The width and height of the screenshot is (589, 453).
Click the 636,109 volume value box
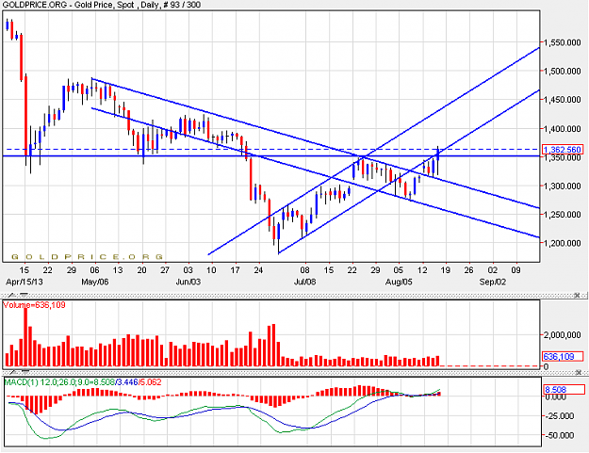563,356
